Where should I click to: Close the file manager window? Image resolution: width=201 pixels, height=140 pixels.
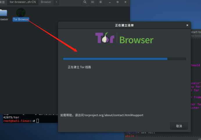coord(125,2)
